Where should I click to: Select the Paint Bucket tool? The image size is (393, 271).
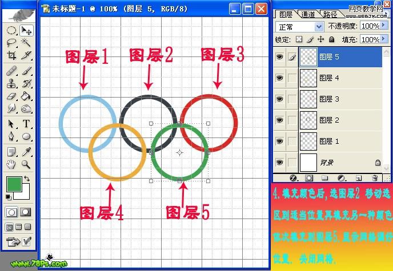[x=26, y=96]
